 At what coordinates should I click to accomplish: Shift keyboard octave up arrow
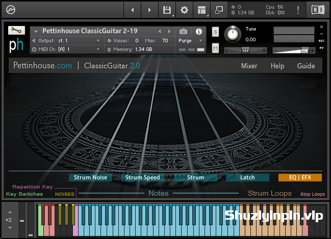(x=10, y=212)
